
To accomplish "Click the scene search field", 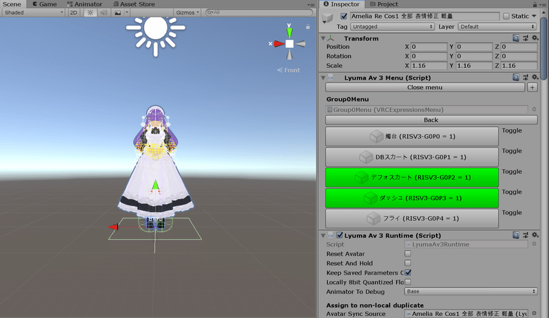I will [259, 12].
